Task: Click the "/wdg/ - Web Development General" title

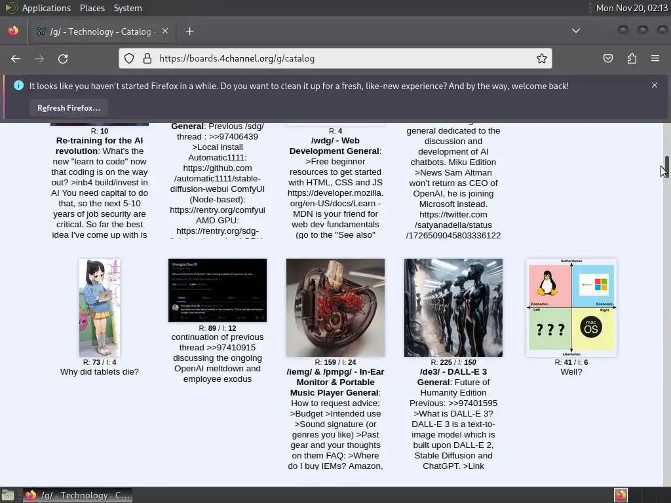Action: pos(335,145)
